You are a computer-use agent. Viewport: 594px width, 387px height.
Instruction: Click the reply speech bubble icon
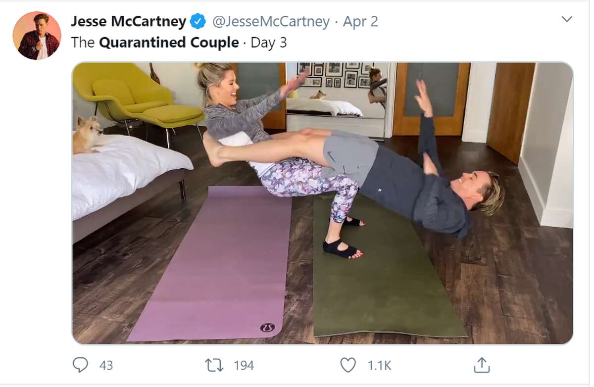point(80,365)
